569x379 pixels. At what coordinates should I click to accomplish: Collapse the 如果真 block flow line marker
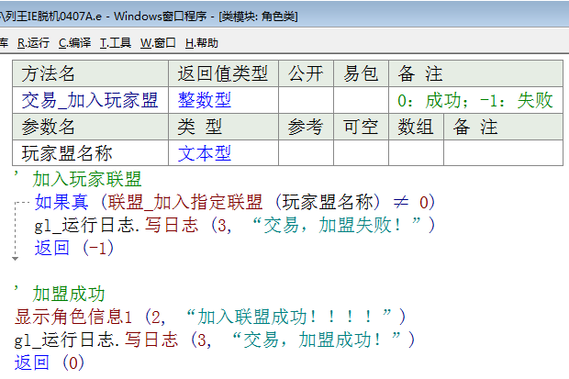pos(17,202)
